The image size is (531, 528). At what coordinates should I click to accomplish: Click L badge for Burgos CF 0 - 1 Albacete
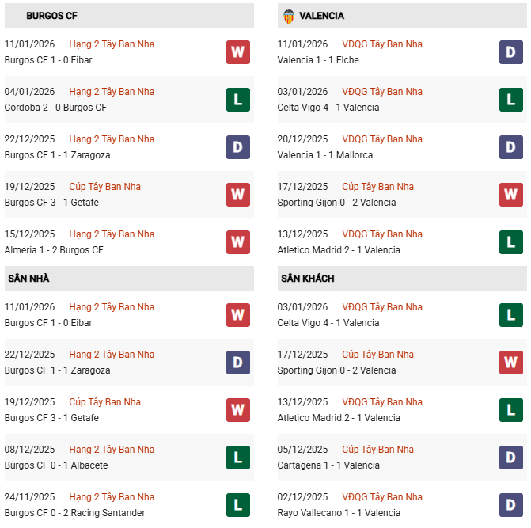tap(238, 458)
